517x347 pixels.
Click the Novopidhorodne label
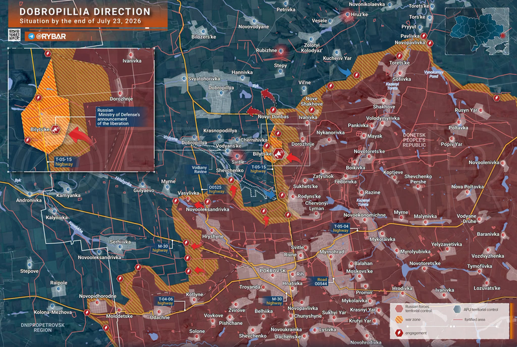coord(98,297)
